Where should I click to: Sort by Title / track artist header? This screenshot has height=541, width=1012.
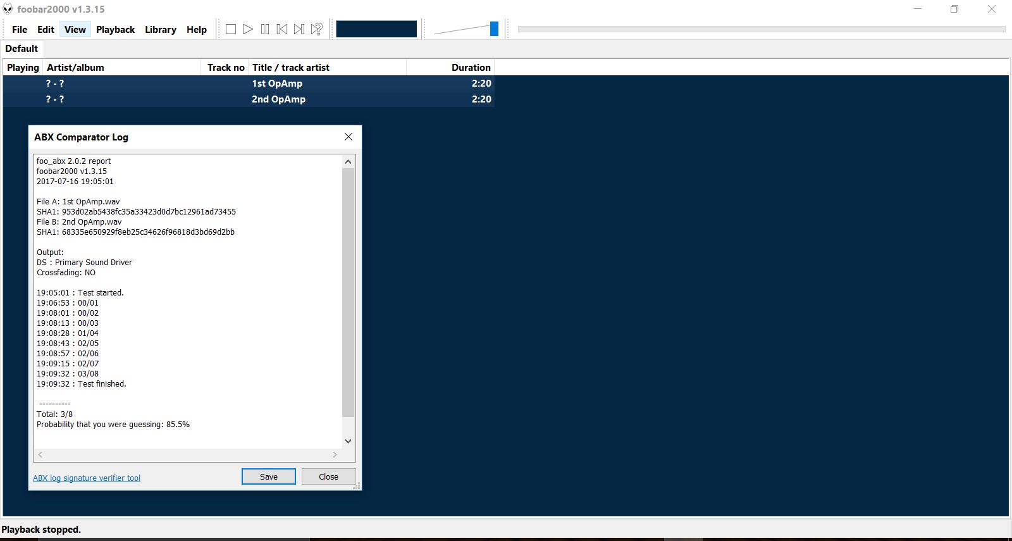(327, 68)
